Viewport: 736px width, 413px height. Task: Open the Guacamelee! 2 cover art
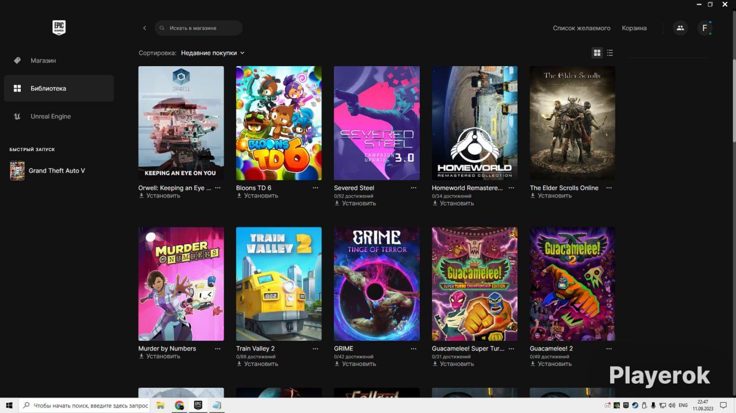click(x=572, y=284)
